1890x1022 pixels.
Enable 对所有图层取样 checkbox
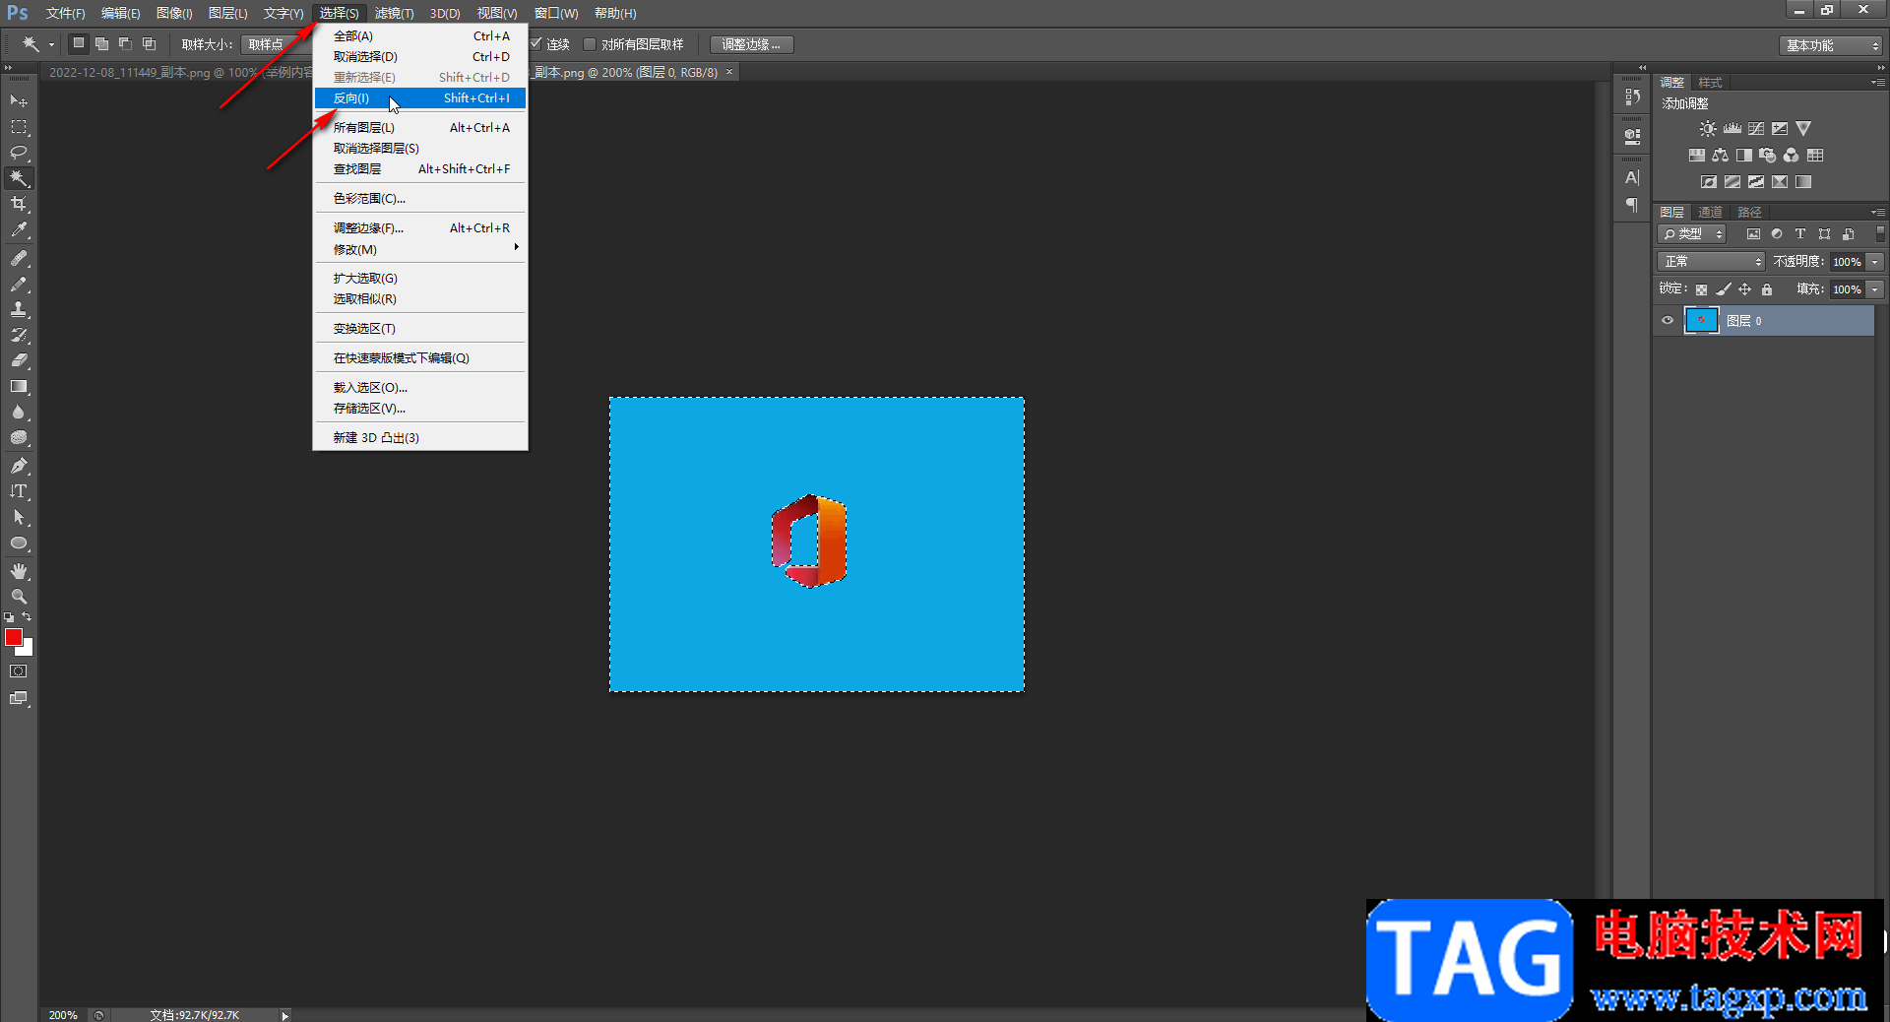click(x=590, y=44)
